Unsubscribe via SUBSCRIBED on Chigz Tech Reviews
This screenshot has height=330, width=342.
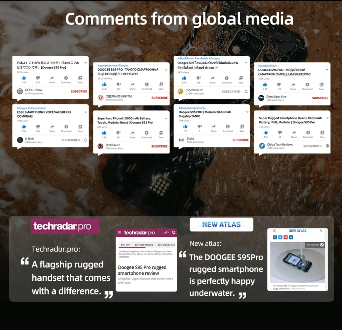click(312, 146)
